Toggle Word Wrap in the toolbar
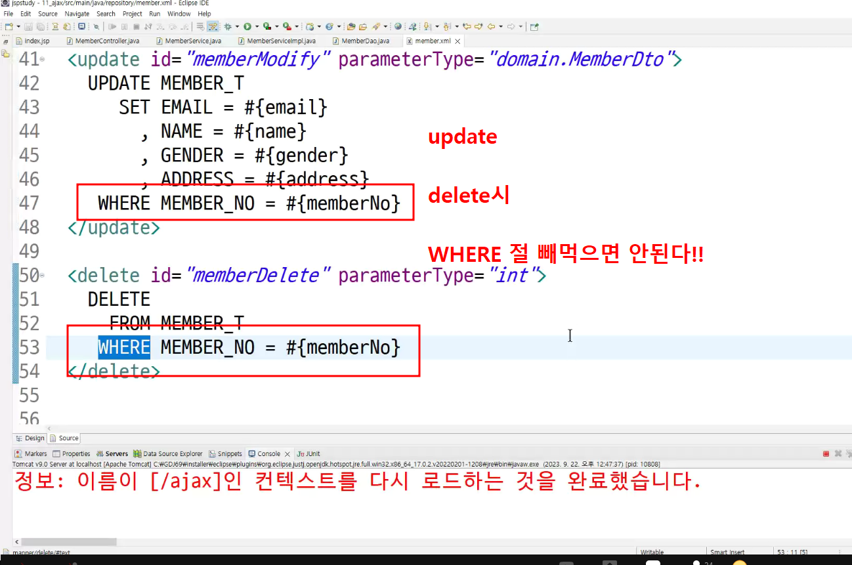Viewport: 852px width, 565px height. coord(200,27)
